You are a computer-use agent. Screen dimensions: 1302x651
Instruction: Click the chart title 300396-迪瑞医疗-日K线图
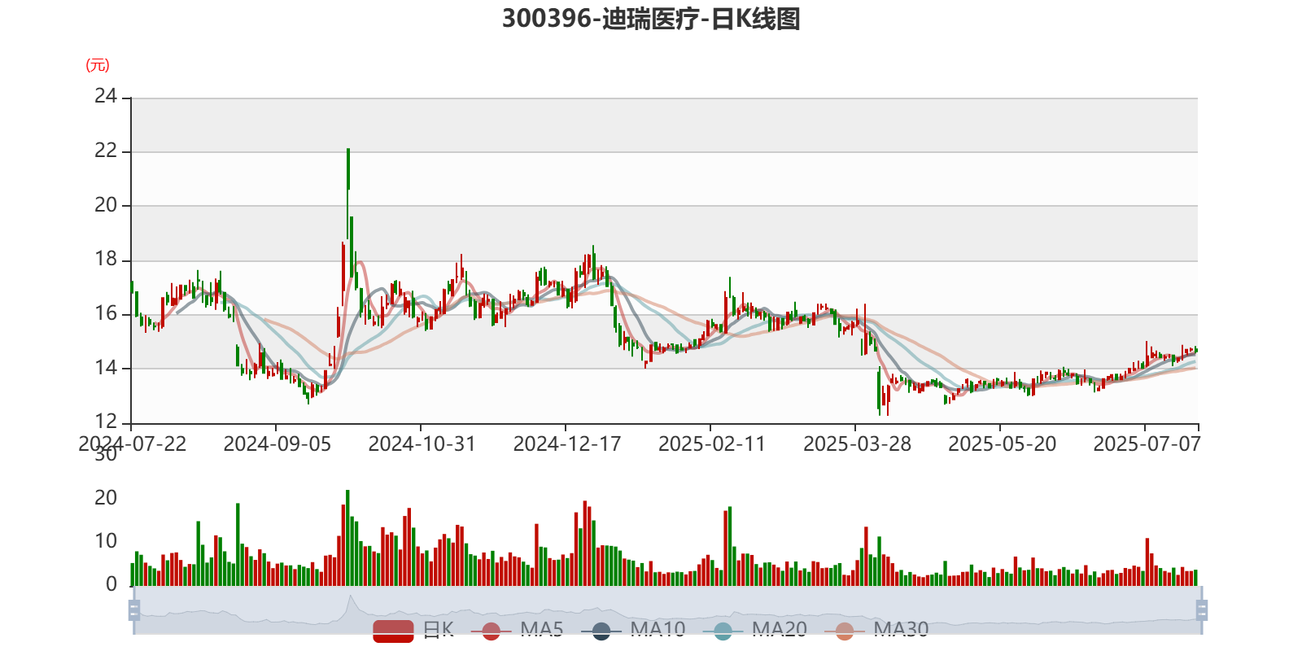tap(651, 18)
